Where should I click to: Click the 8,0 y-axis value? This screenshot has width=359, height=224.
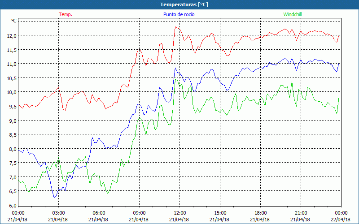point(13,149)
